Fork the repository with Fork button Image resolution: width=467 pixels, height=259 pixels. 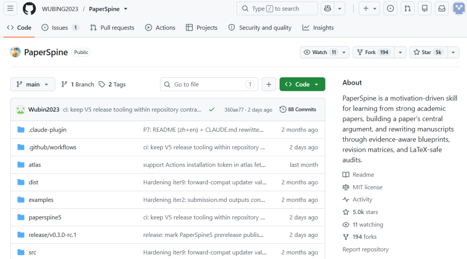pyautogui.click(x=374, y=52)
